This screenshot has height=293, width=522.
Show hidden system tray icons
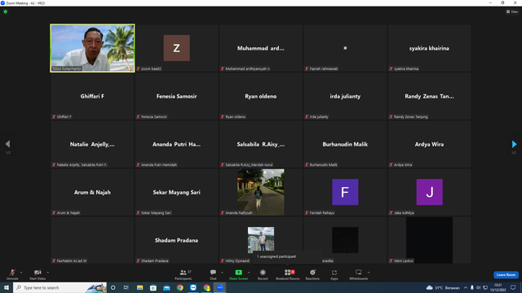coord(466,287)
